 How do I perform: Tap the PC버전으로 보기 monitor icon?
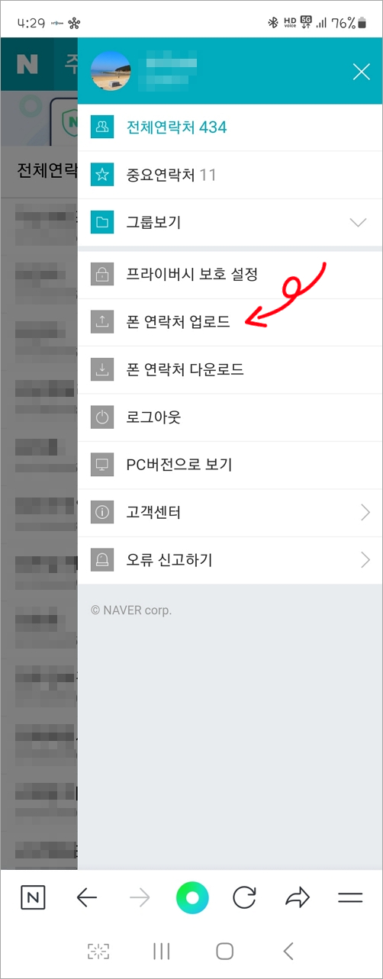(102, 465)
